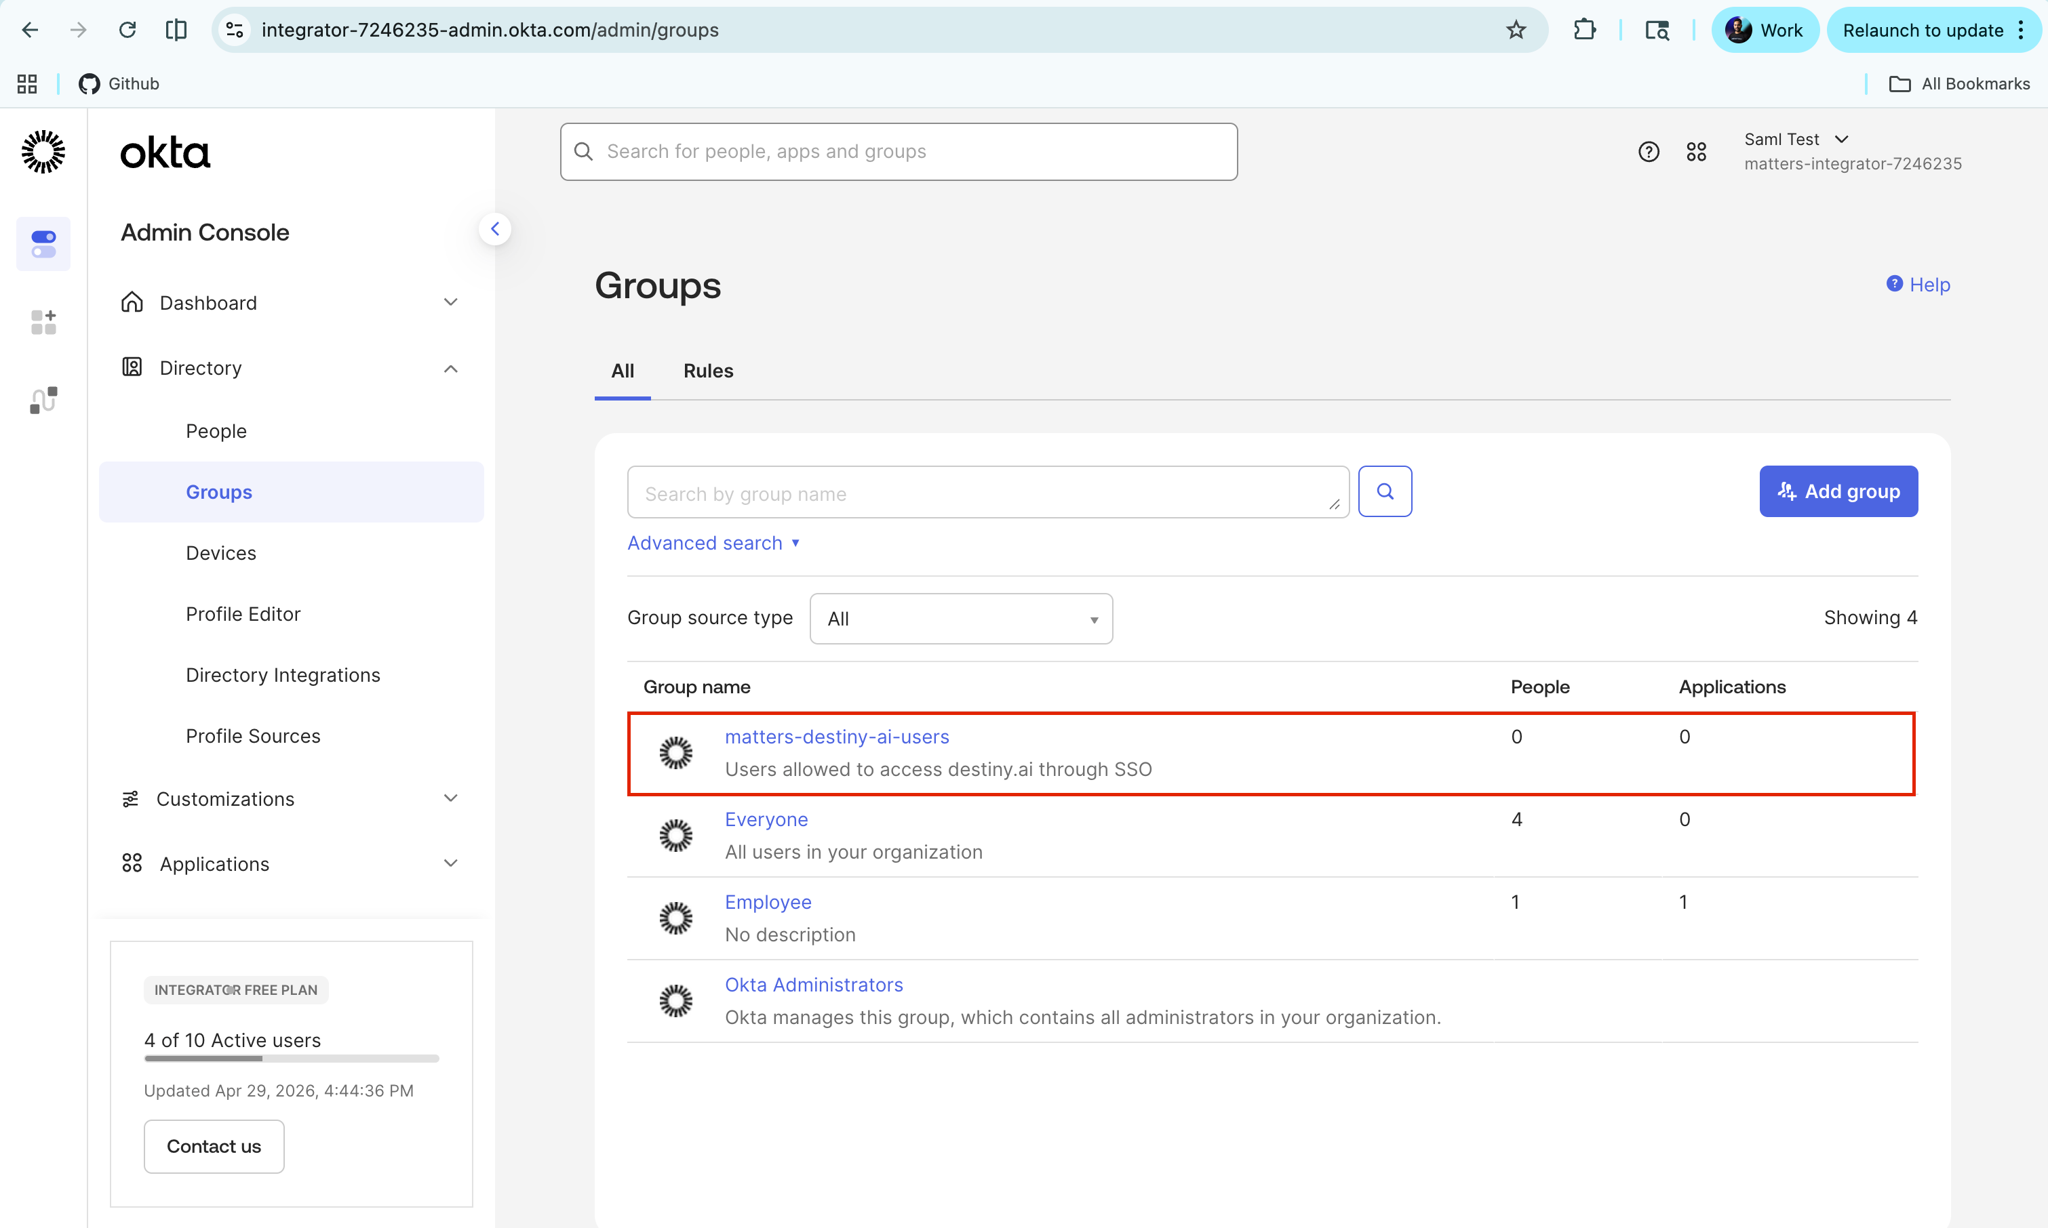Click the Add group button
This screenshot has height=1228, width=2048.
point(1838,491)
